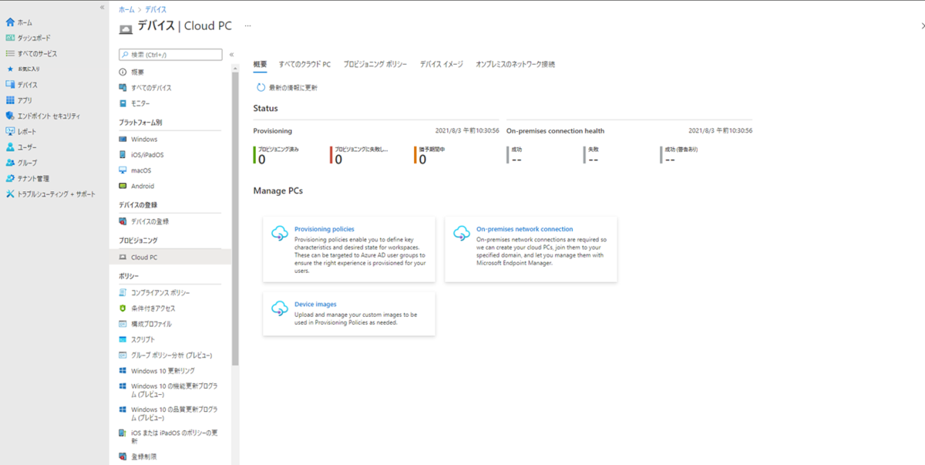
Task: Open Device images link
Action: (315, 305)
